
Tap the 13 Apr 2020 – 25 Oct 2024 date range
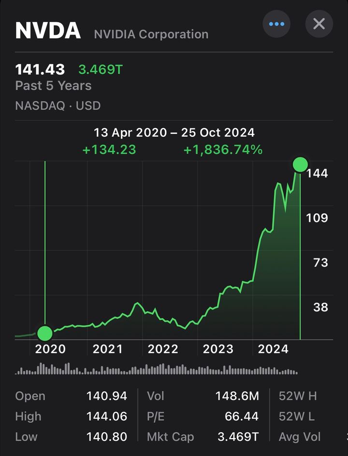coord(174,133)
